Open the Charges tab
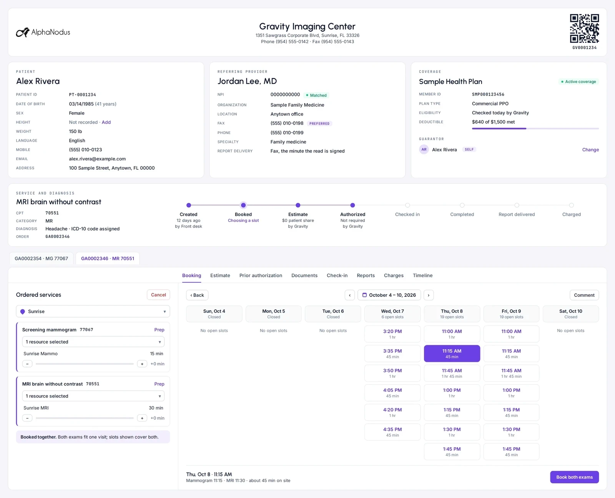The height and width of the screenshot is (498, 615). tap(394, 275)
